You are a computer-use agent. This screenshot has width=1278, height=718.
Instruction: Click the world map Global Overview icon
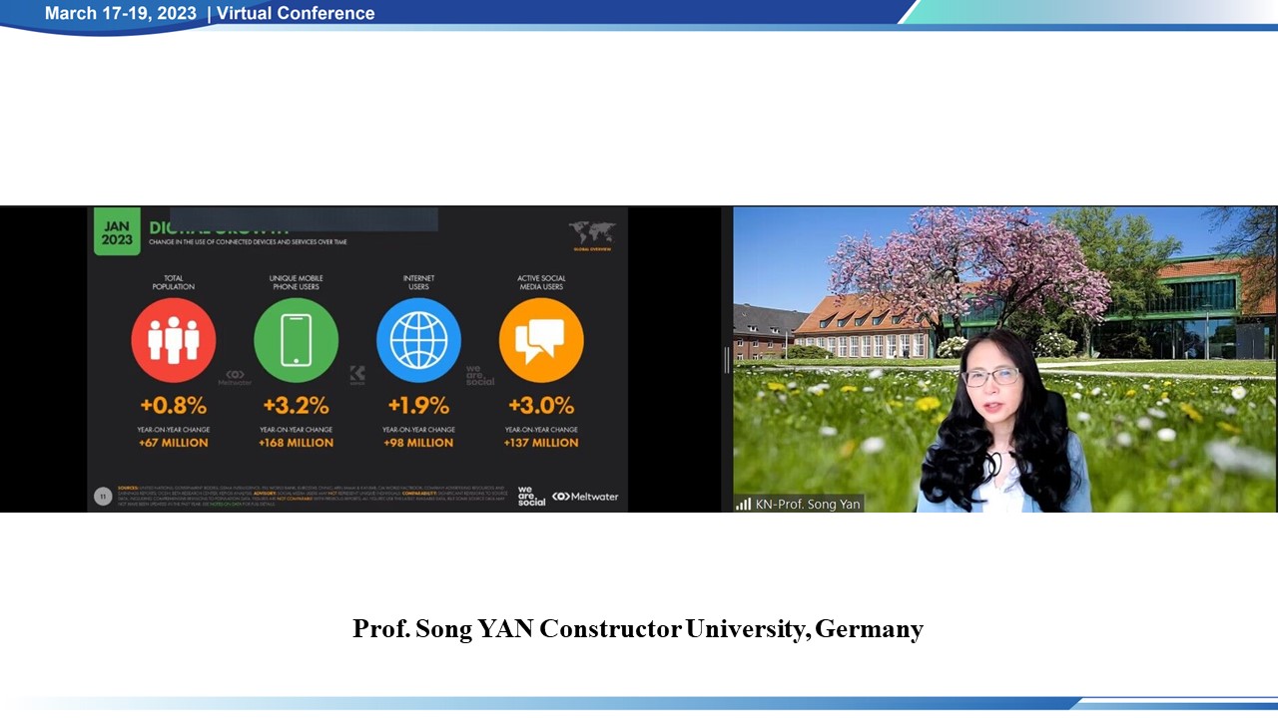[592, 236]
